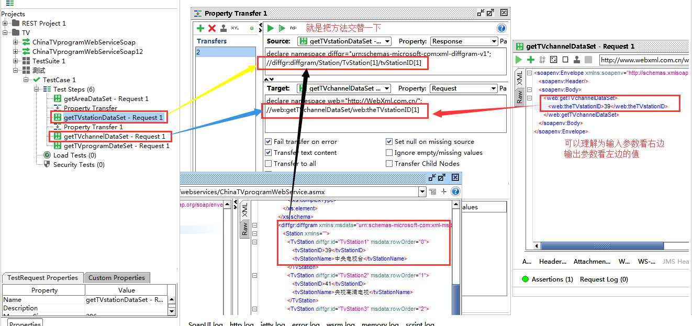This screenshot has height=326, width=692.
Task: Open the endpoint dropdown for ChinaTVprogramWebService.asmx
Action: 422,192
